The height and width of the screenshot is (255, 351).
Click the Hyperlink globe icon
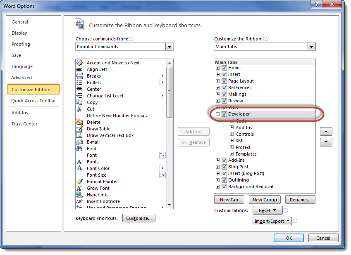pyautogui.click(x=79, y=195)
